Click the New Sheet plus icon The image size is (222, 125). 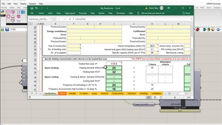(x=169, y=93)
